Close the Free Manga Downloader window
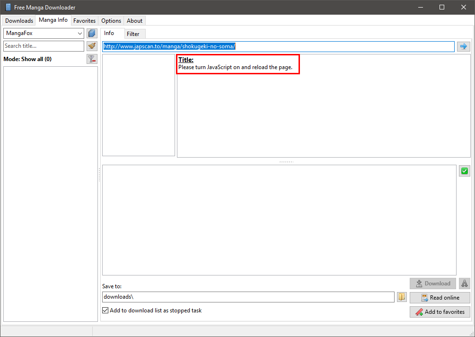The height and width of the screenshot is (337, 475). (x=464, y=7)
